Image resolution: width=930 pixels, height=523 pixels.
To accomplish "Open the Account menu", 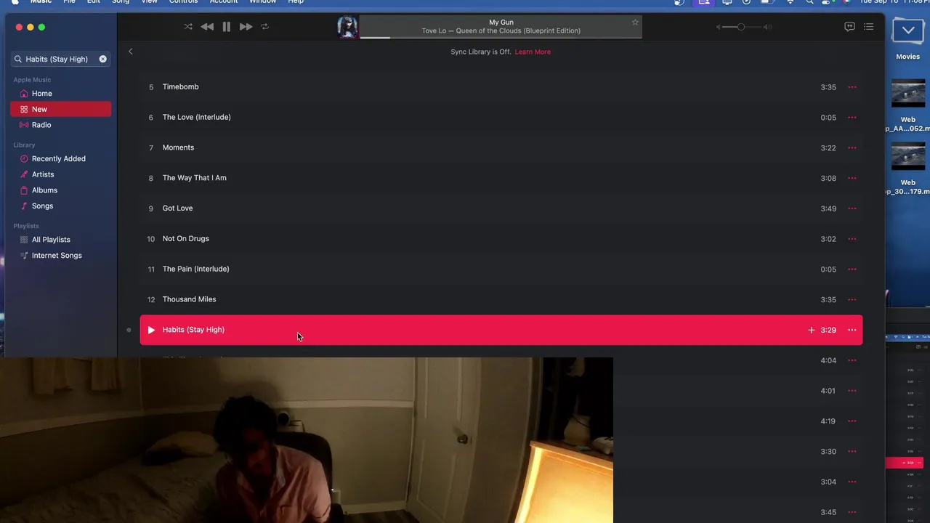I will [224, 2].
